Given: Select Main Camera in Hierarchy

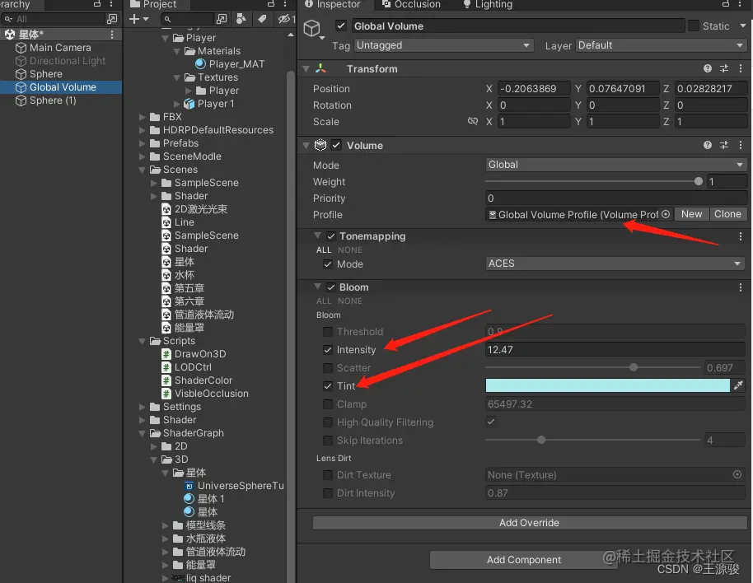Looking at the screenshot, I should 60,48.
